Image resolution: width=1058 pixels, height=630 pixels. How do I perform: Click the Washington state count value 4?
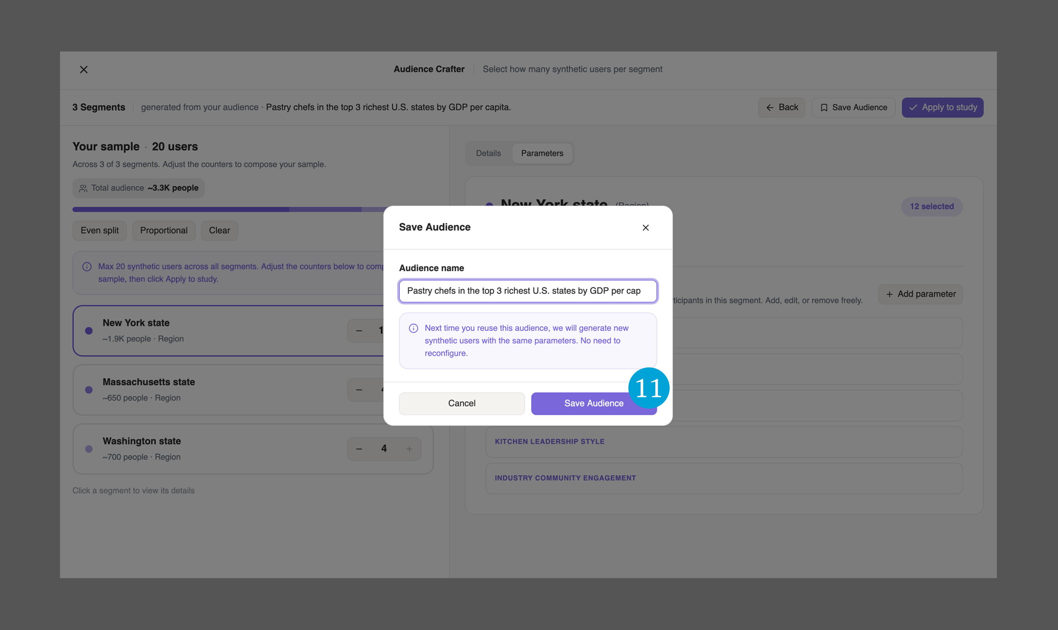point(384,448)
